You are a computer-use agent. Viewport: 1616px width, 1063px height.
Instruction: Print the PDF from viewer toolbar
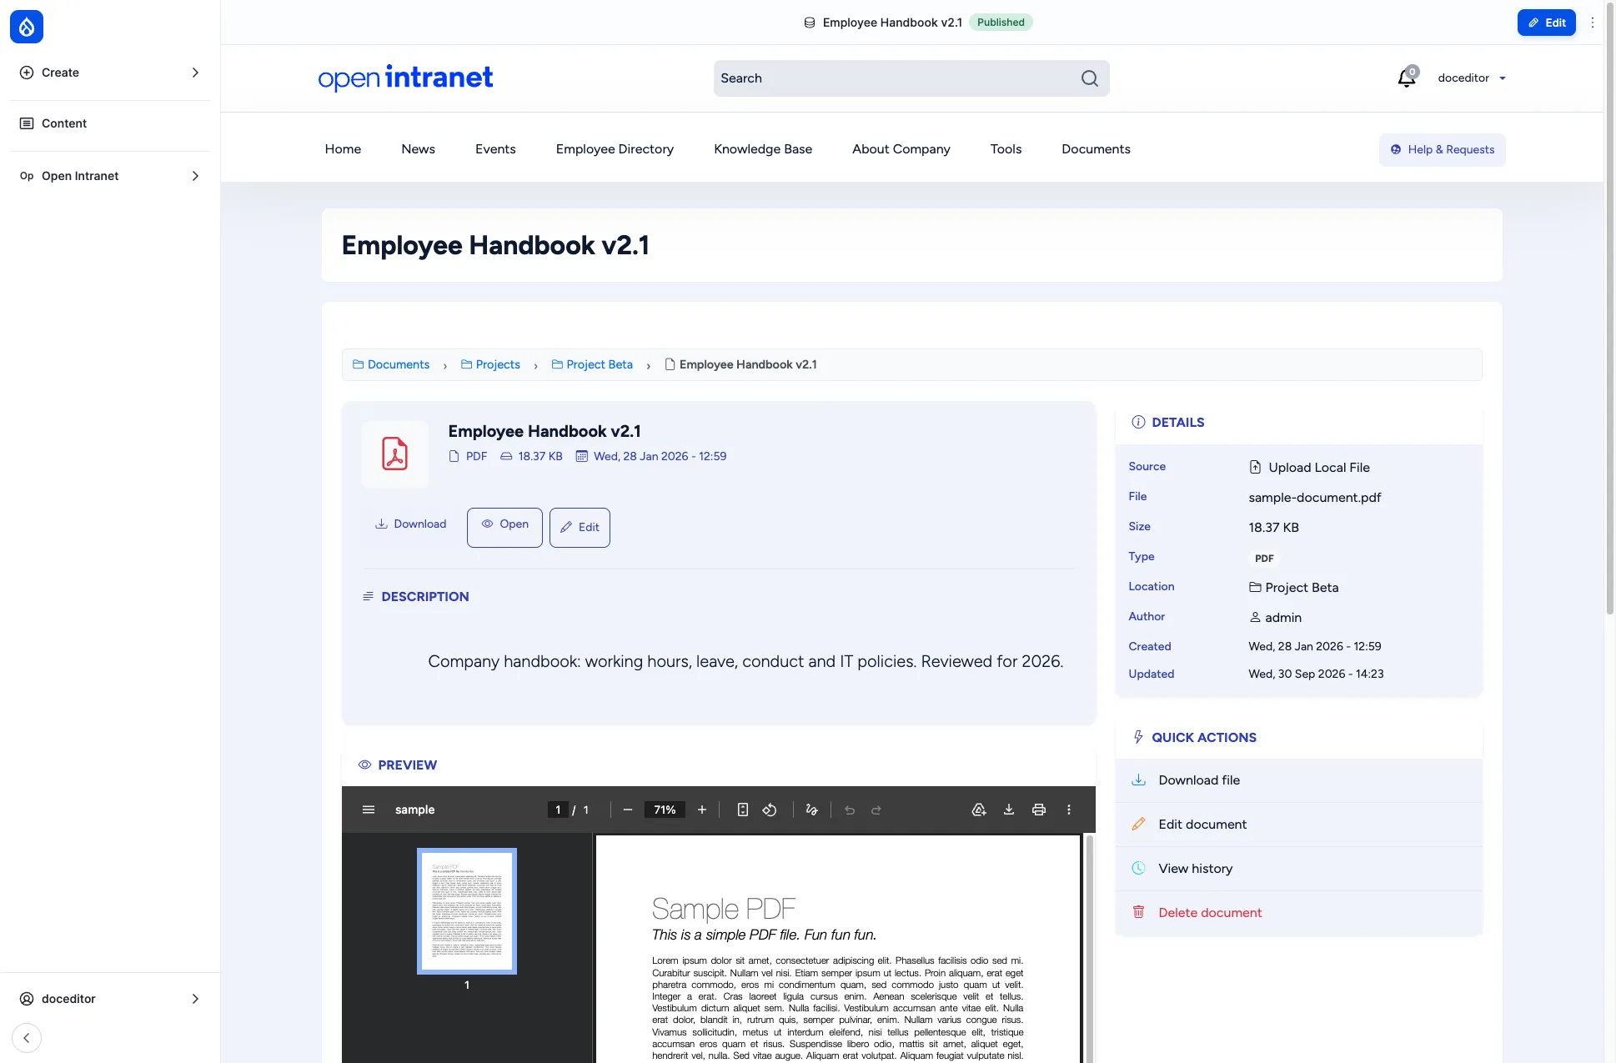[1039, 810]
